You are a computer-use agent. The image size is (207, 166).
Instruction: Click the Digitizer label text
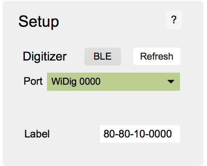coord(45,57)
